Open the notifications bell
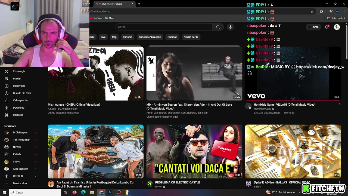Viewport: 348px width, 196px height. click(x=327, y=27)
